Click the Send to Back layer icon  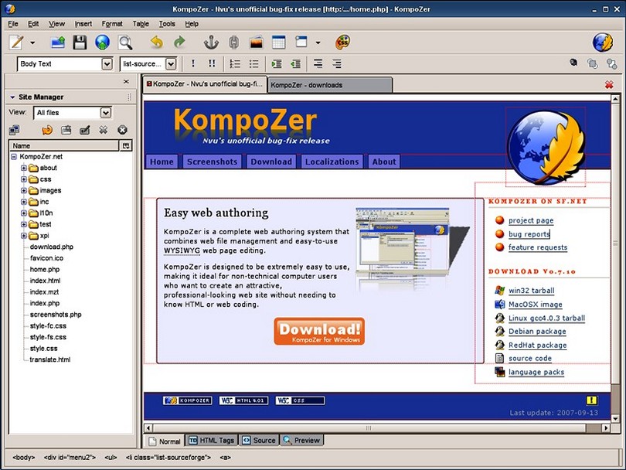point(611,63)
